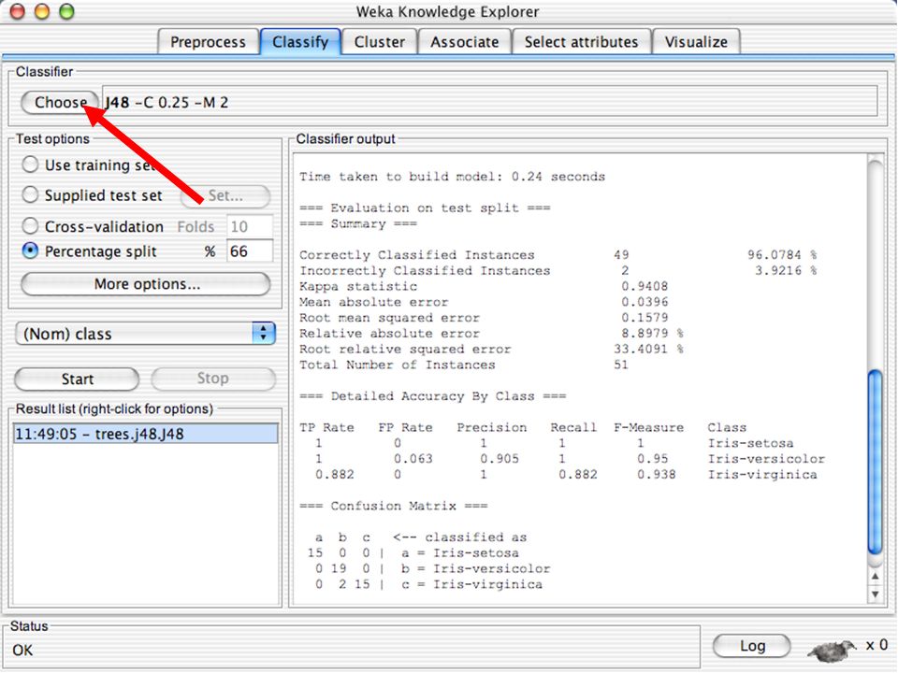
Task: Select the Supplied test set option
Action: coord(30,195)
